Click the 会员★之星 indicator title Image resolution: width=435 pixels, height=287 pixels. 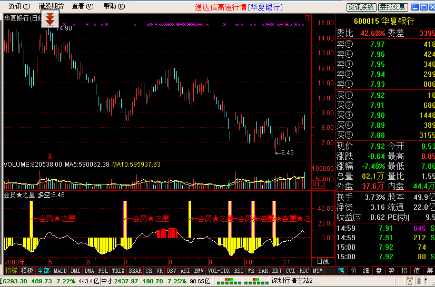coord(19,195)
